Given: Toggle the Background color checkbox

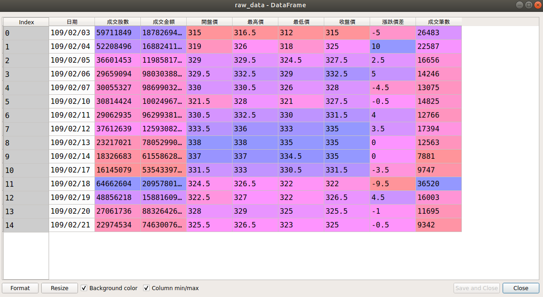Looking at the screenshot, I should point(84,288).
